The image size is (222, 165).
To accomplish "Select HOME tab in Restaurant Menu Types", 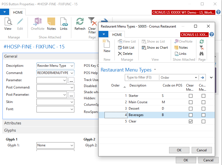I will 117,35.
